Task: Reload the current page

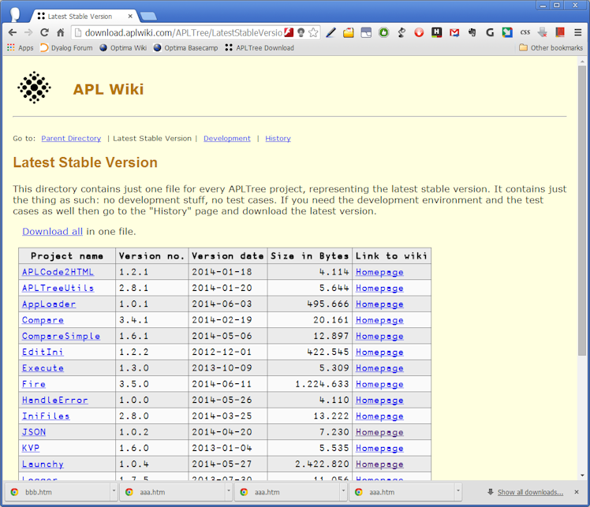Action: 44,32
